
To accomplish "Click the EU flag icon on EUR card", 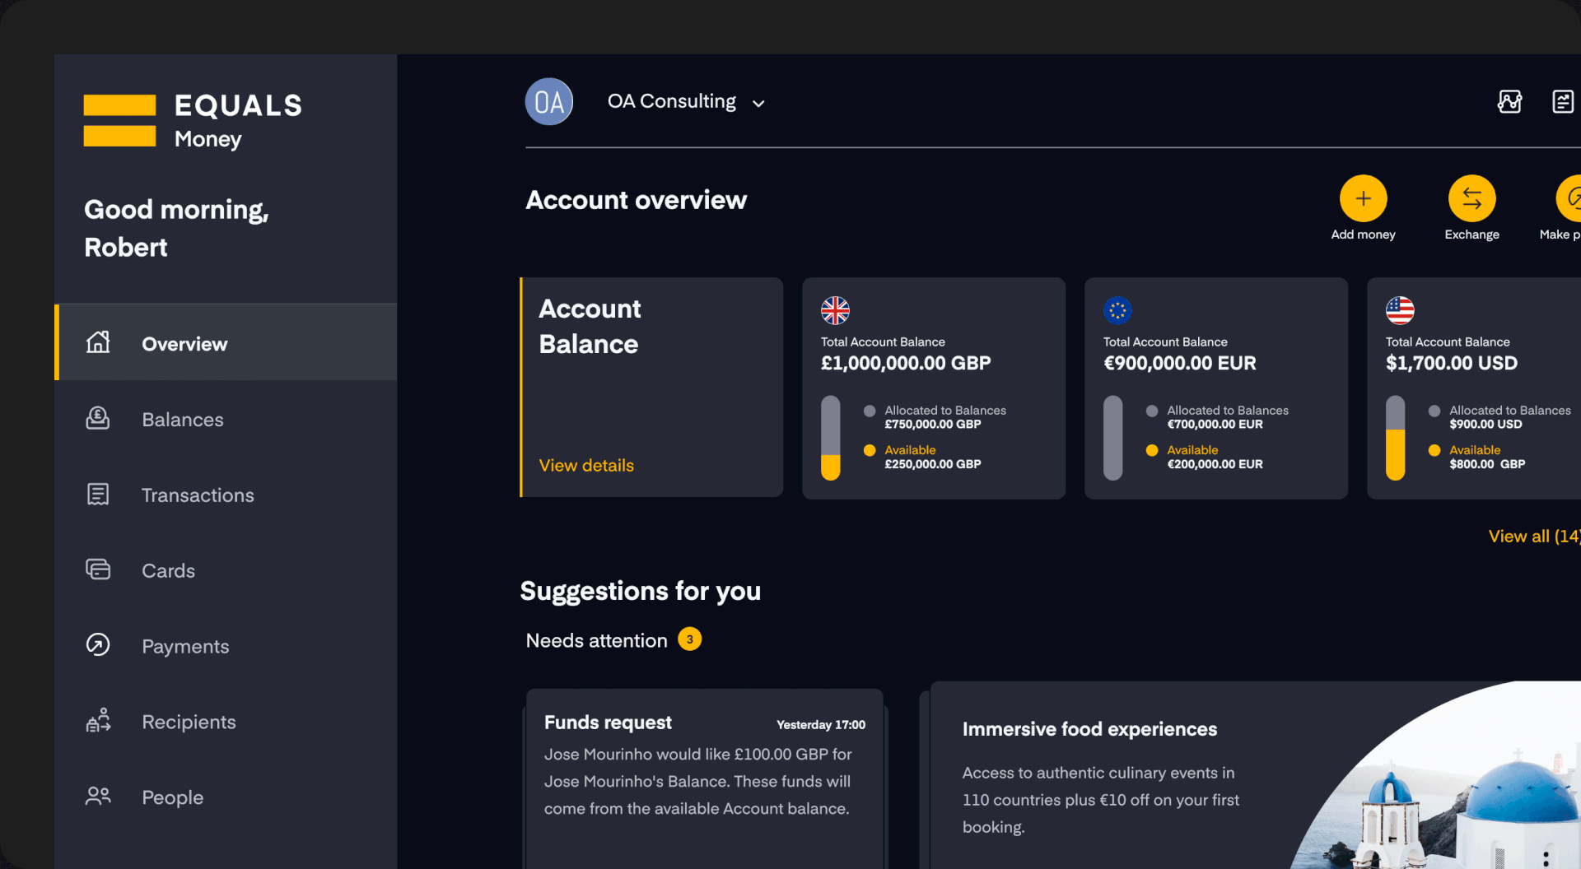I will 1117,310.
